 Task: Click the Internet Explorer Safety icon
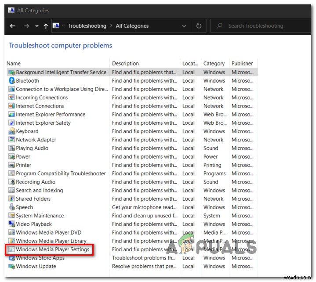pos(12,123)
